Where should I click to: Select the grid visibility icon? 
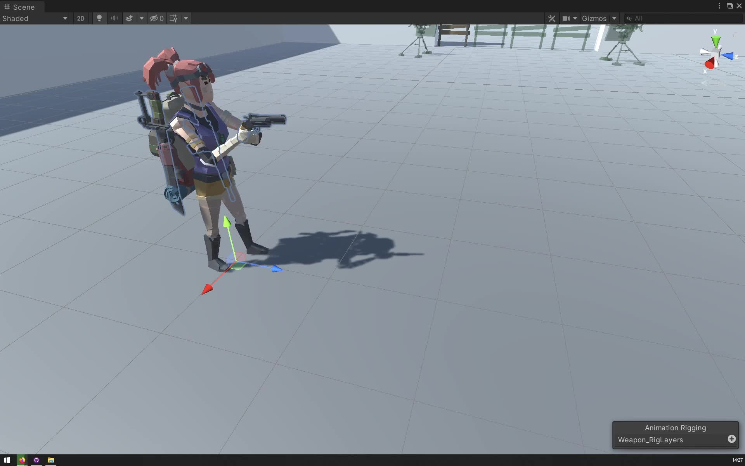[x=173, y=18]
